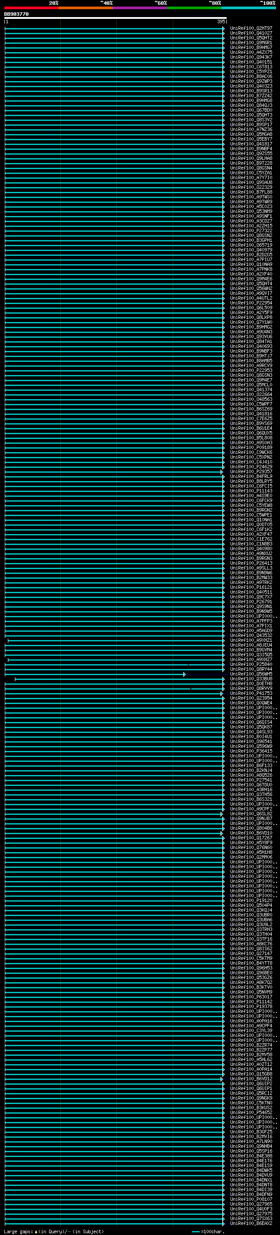
Task: Open the UniRef100_P29357 hit label
Action: click(251, 471)
